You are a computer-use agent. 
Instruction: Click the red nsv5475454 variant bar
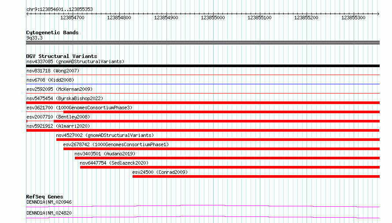(203, 103)
